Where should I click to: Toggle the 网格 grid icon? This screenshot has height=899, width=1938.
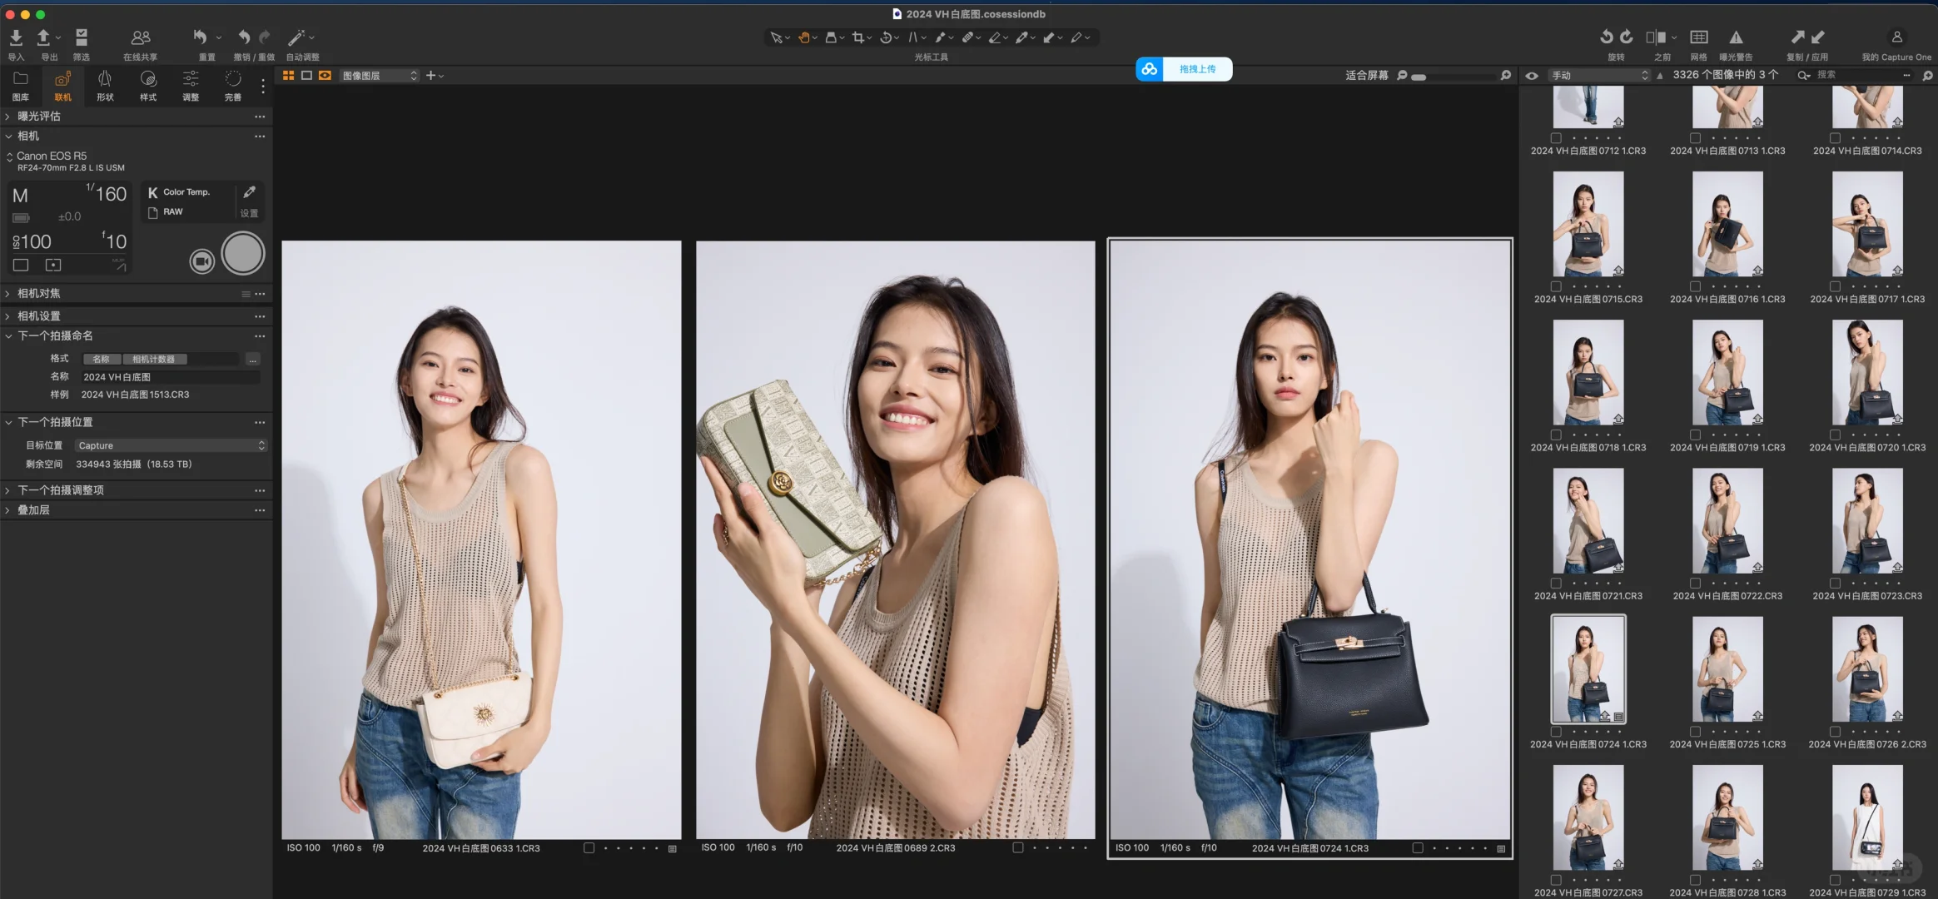click(x=1699, y=37)
